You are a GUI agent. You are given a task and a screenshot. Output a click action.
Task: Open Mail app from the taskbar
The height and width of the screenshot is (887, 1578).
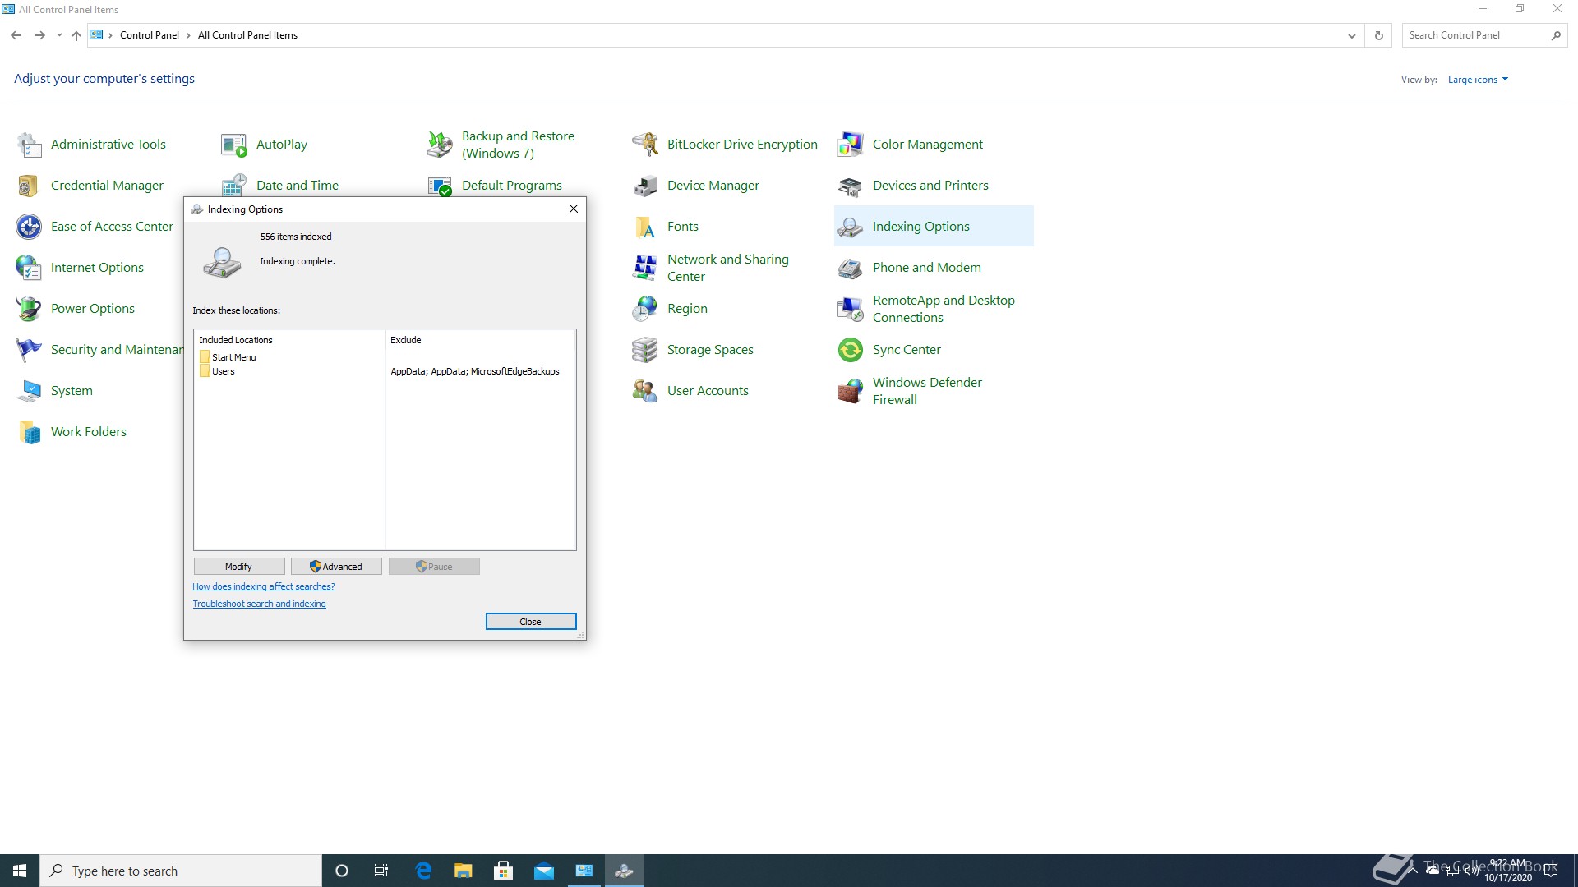pos(544,871)
